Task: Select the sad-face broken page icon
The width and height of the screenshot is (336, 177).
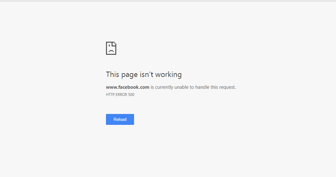Action: (111, 48)
